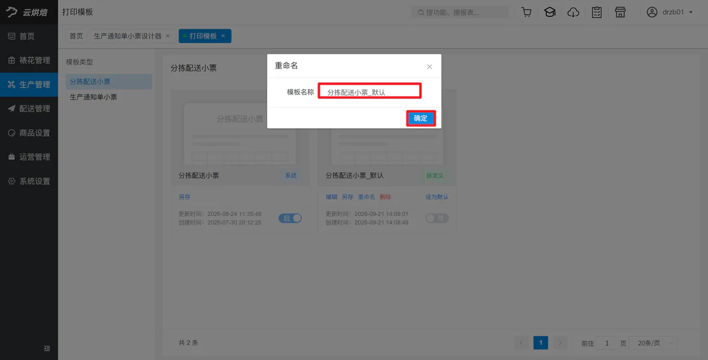Switch to the 首页 tab
Screen dimensions: 708x360
[76, 36]
